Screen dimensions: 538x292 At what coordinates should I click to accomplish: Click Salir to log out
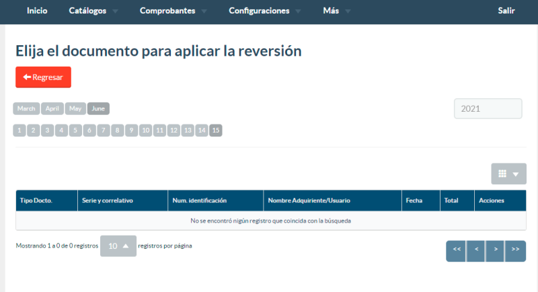[x=506, y=11]
